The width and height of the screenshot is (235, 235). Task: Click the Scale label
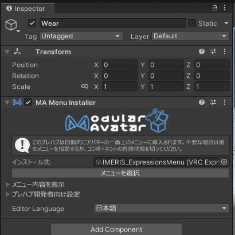21,87
